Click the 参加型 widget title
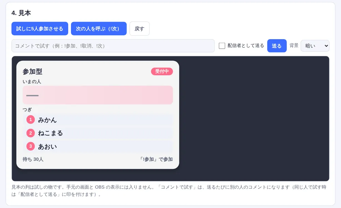Viewport: 341px width, 208px height. (x=32, y=71)
